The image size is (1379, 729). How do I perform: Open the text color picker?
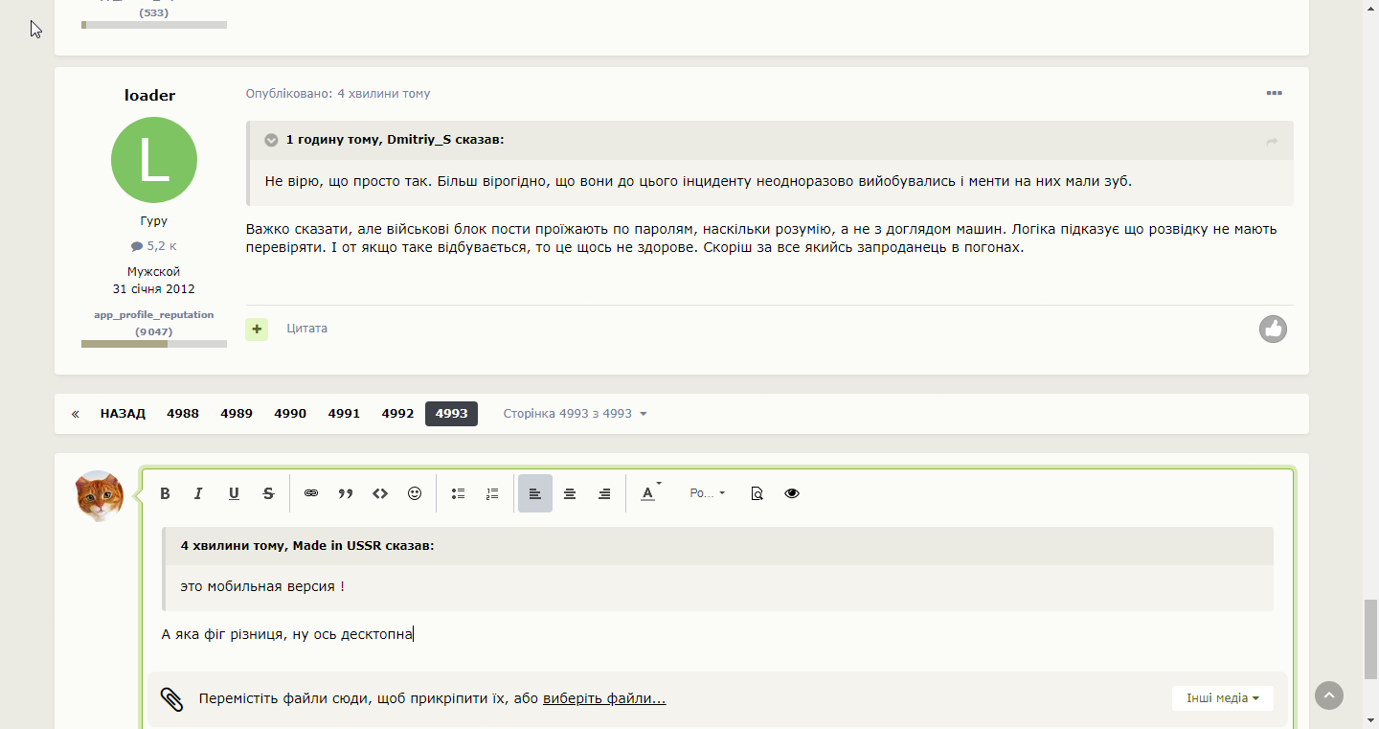648,493
